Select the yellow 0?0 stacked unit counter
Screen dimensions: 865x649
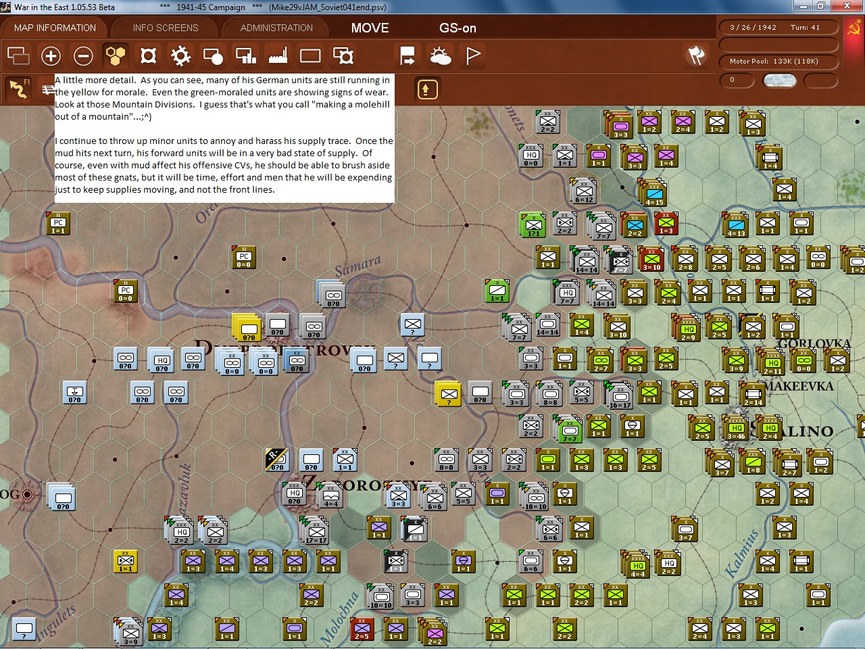click(247, 327)
